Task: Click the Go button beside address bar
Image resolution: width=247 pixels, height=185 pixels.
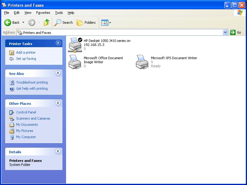Action: tap(236, 32)
